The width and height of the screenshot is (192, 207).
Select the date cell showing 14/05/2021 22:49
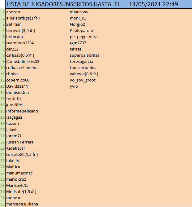pyautogui.click(x=153, y=4)
